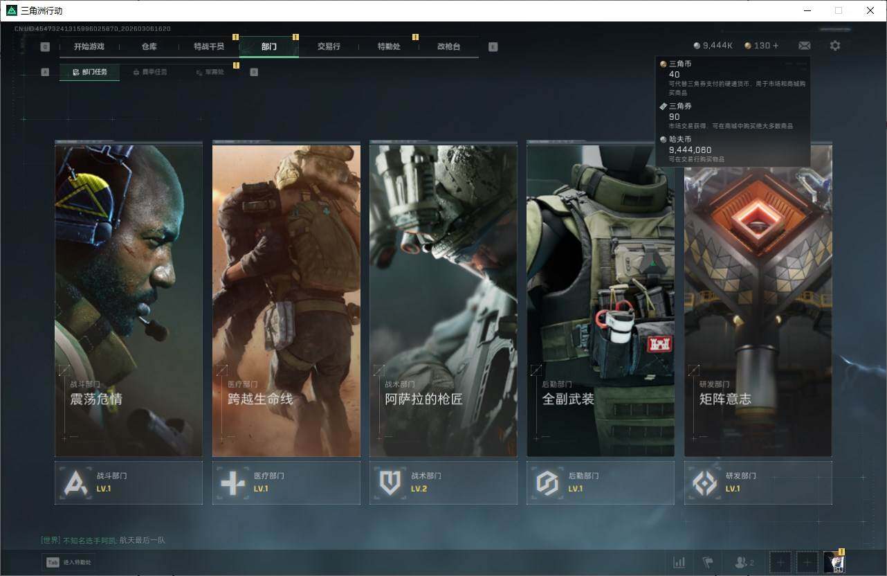This screenshot has width=887, height=576.
Task: Go to the 开始游戏 tab
Action: [x=89, y=46]
